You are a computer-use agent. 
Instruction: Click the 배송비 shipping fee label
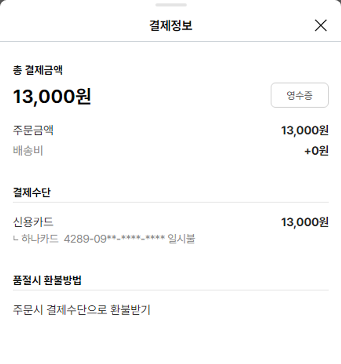[x=28, y=151]
